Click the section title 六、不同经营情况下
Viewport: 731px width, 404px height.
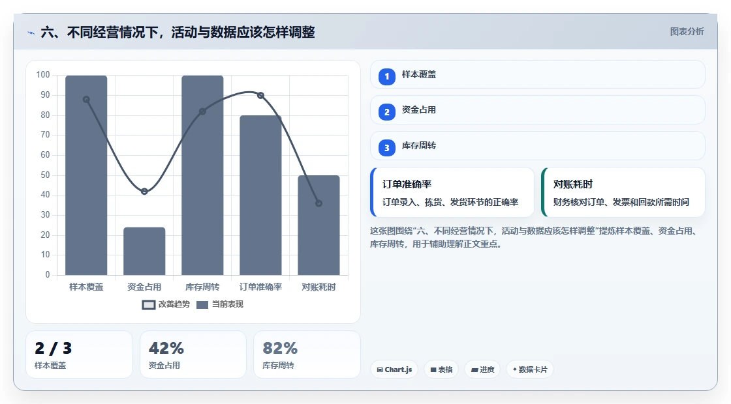pyautogui.click(x=178, y=33)
